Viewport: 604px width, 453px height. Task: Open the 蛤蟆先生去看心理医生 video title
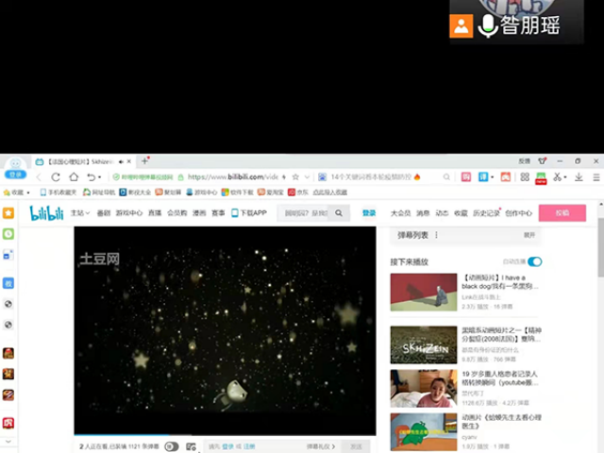tap(501, 422)
